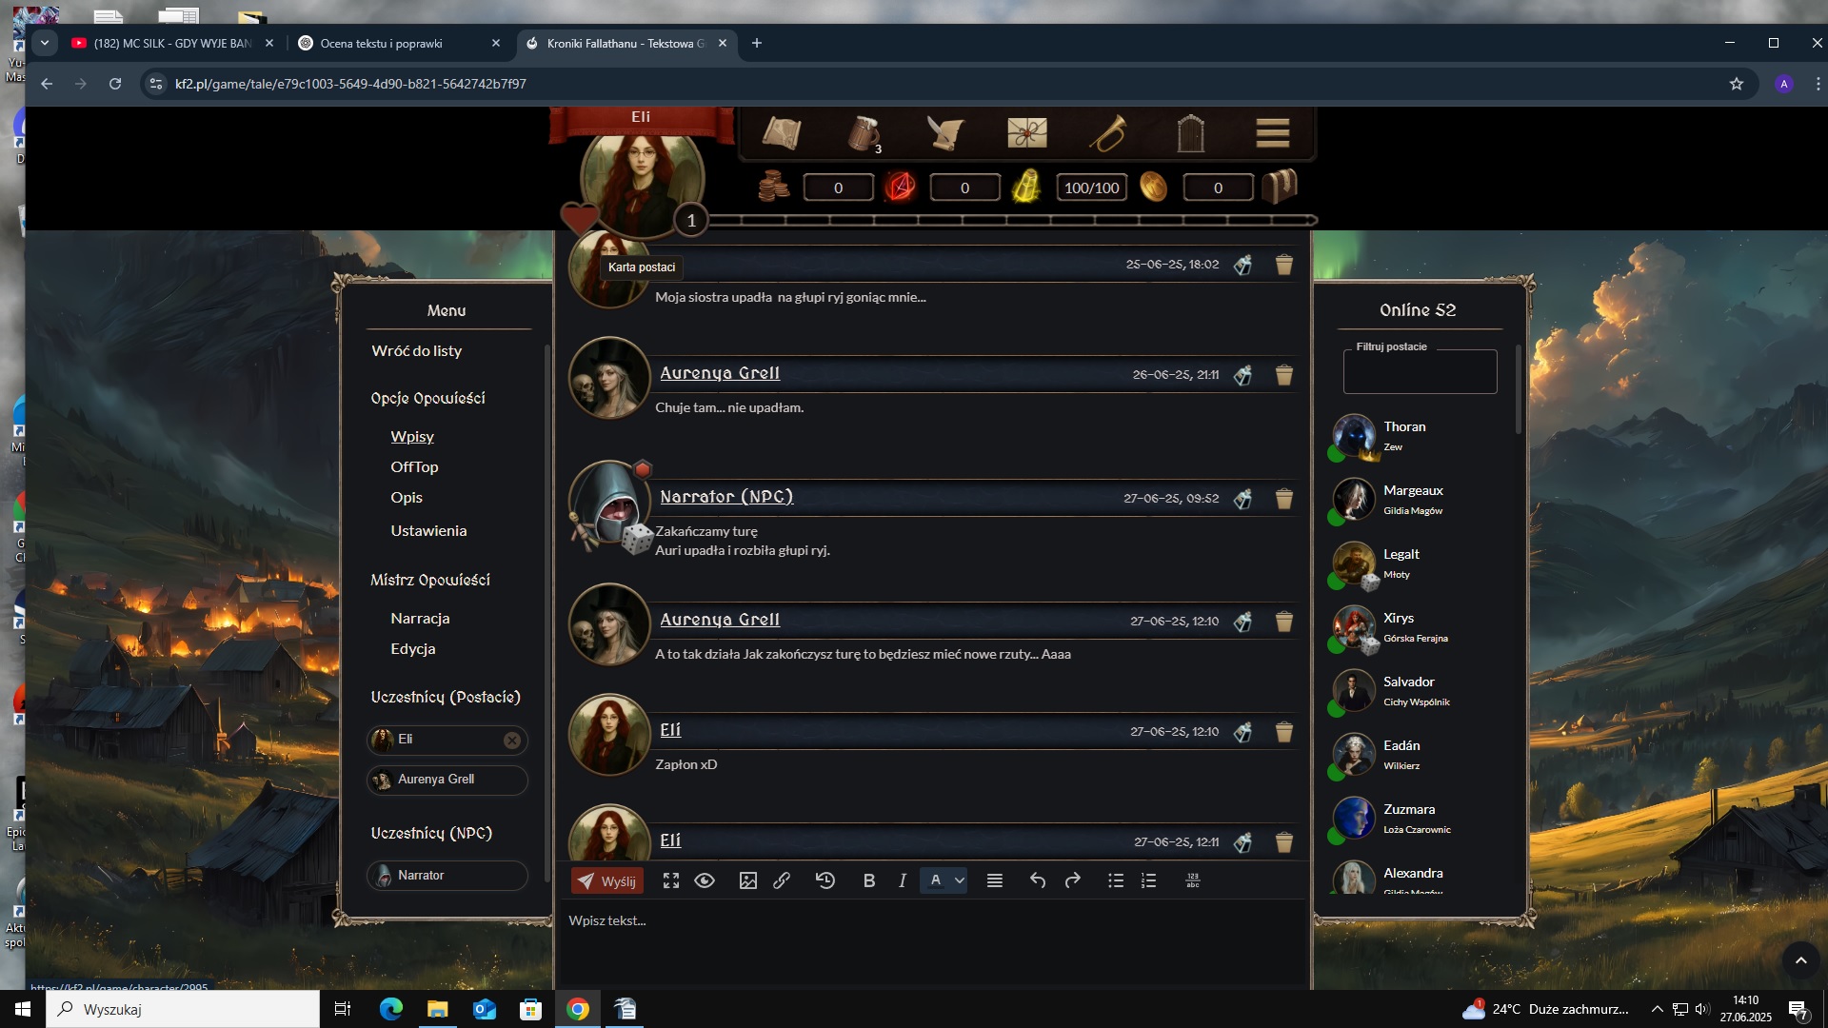Open Opis section
Image resolution: width=1828 pixels, height=1028 pixels.
pos(407,498)
